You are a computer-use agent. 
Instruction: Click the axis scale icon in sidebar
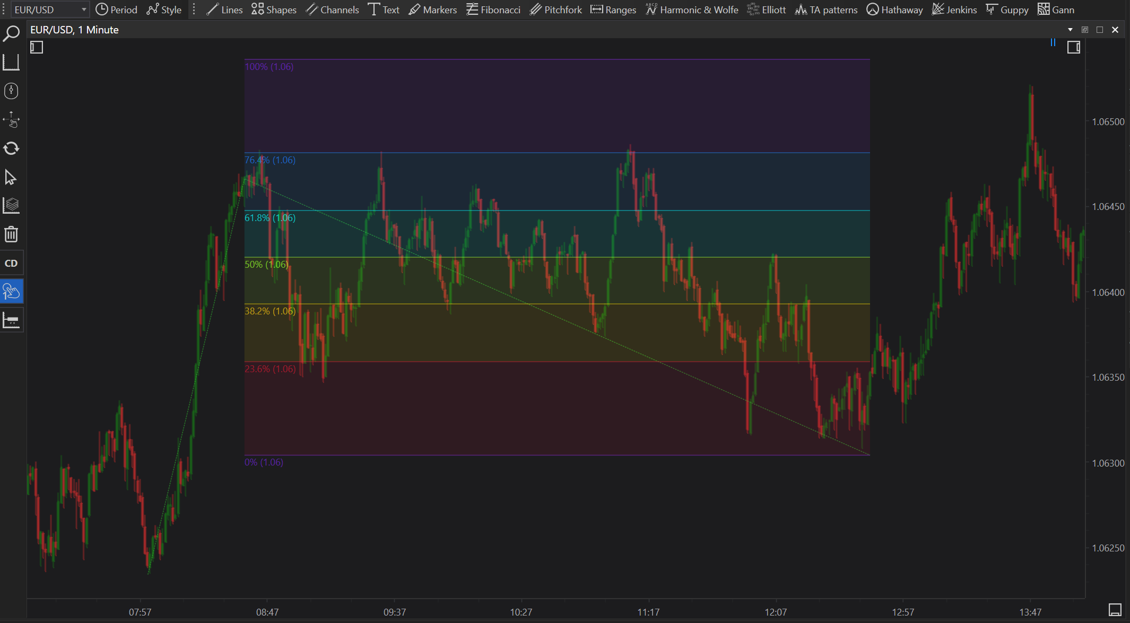click(x=11, y=62)
